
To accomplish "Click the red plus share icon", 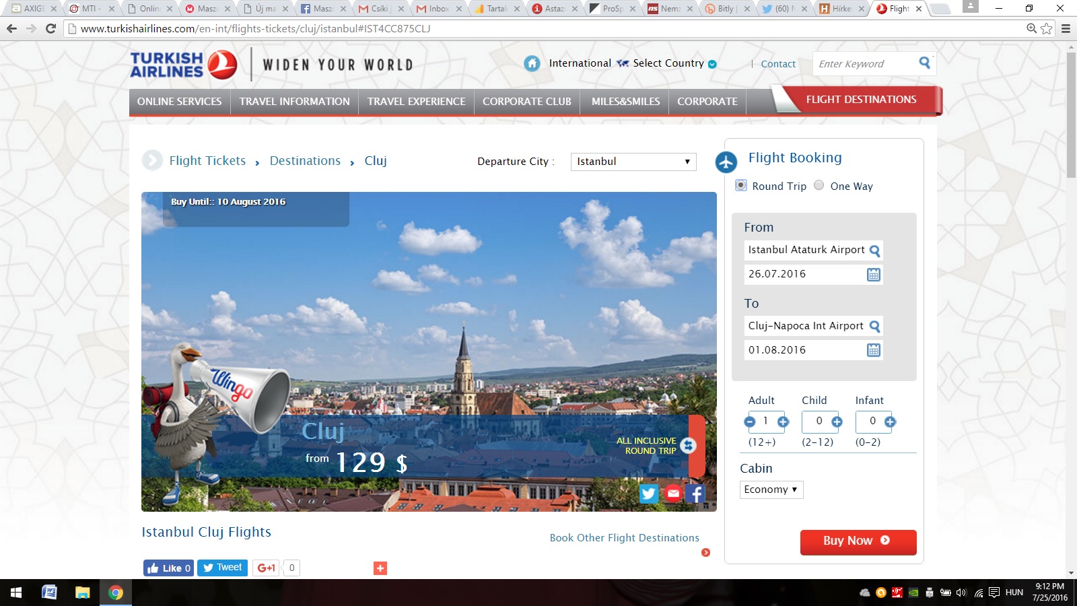I will coord(380,568).
